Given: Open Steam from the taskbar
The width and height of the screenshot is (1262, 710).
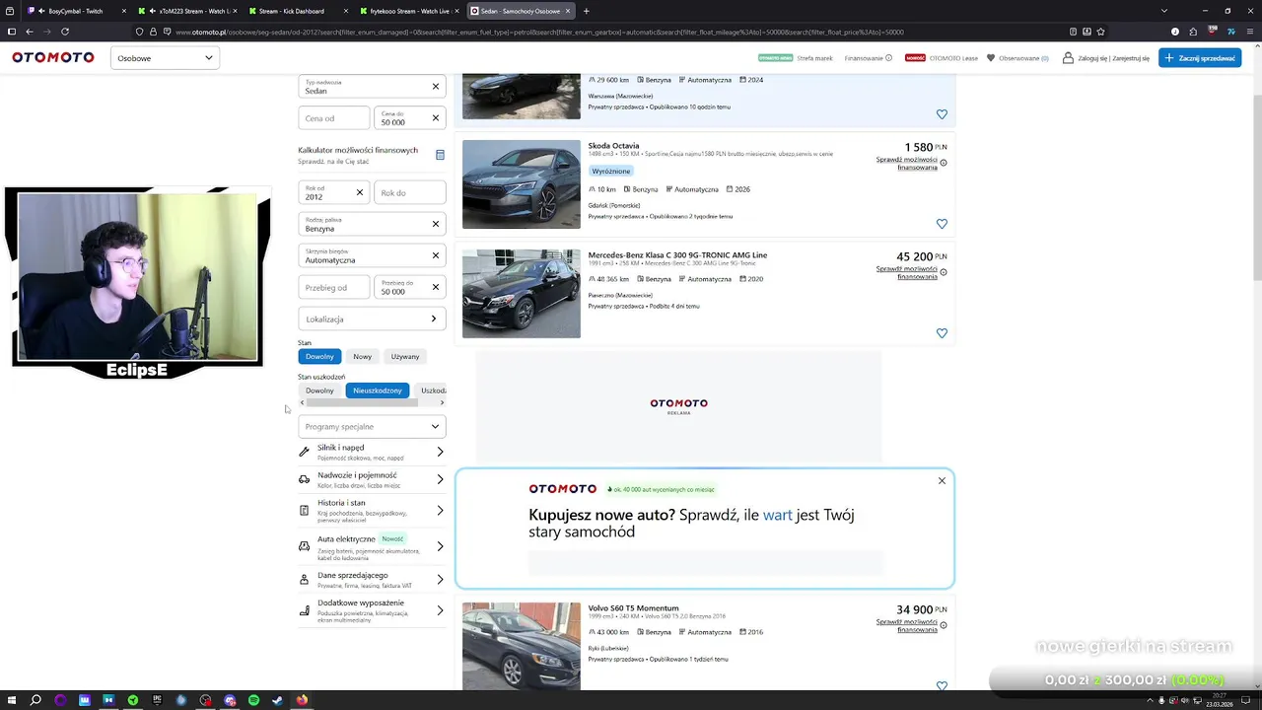Looking at the screenshot, I should pos(277,700).
